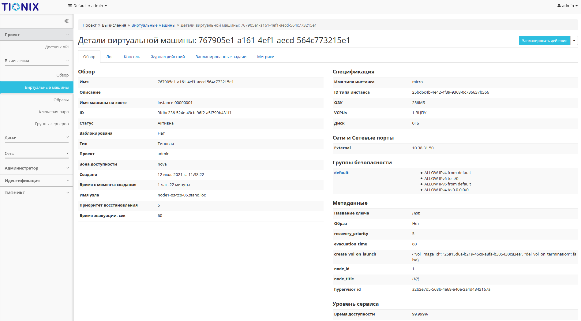Switch to the Метрики tab
581x321 pixels.
[265, 57]
